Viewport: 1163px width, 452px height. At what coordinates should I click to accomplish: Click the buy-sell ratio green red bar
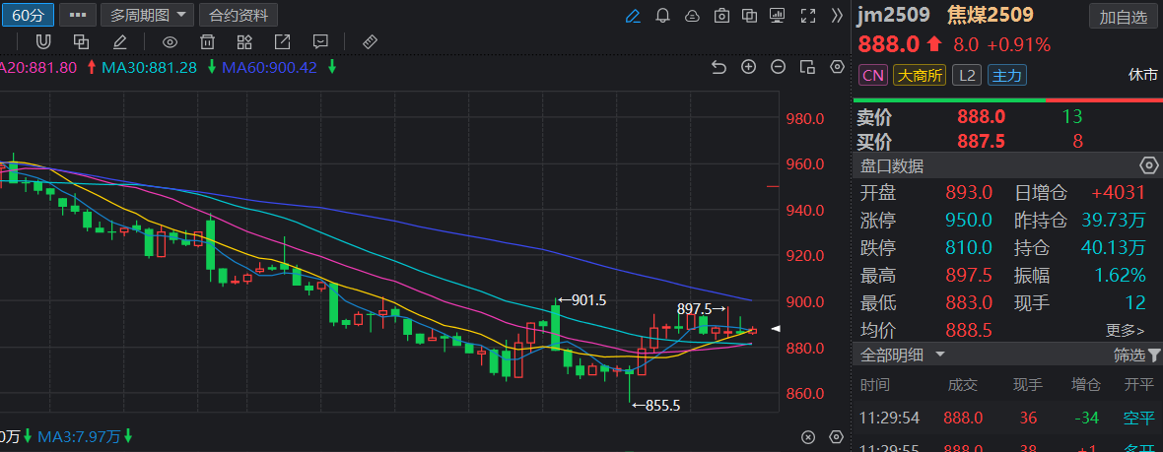point(1007,100)
